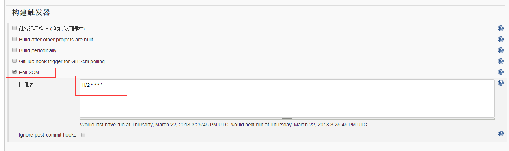
Task: Tick the Build periodically checkbox
Action: point(14,50)
